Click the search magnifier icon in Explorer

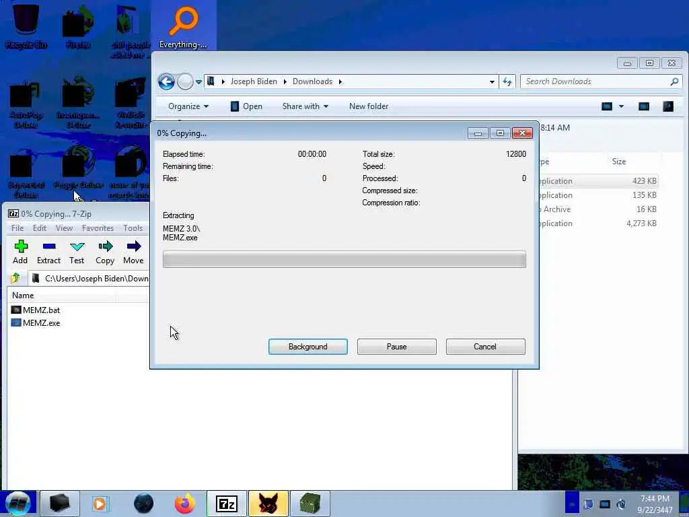(674, 81)
